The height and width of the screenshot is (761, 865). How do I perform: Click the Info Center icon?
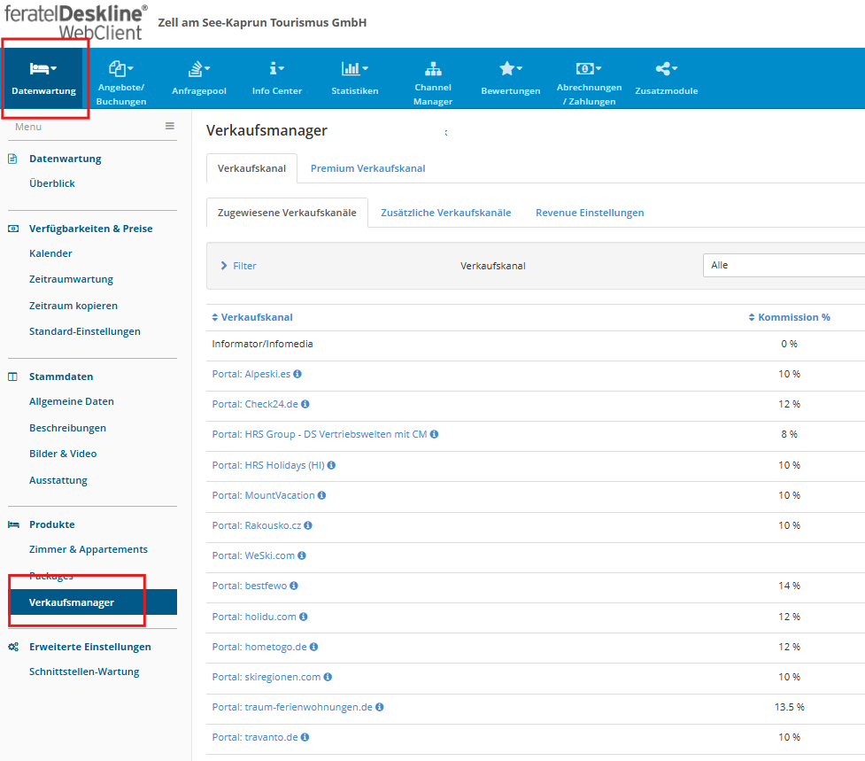pyautogui.click(x=276, y=69)
